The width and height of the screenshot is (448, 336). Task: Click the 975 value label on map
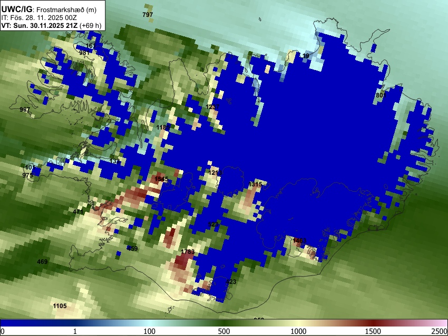coord(27,175)
